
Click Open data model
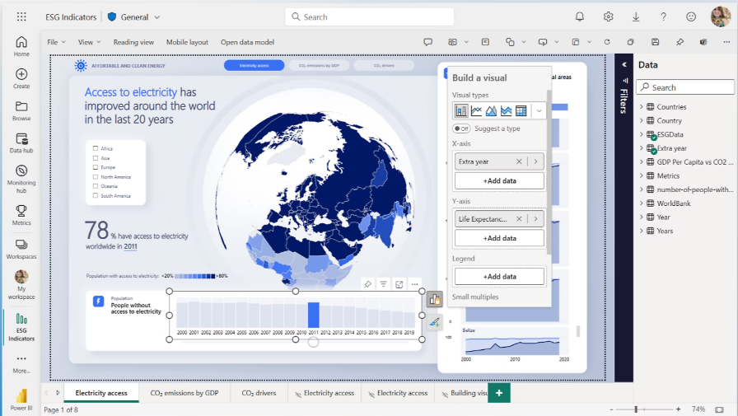tap(247, 42)
